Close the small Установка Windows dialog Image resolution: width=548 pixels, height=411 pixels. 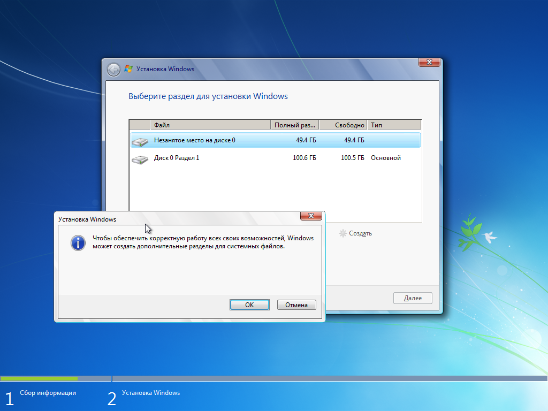(x=311, y=216)
